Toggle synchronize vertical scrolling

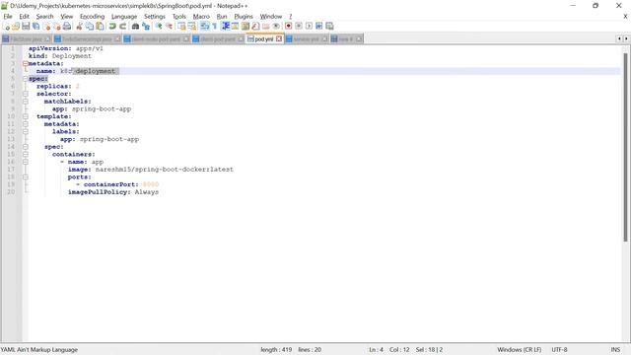[x=181, y=27]
